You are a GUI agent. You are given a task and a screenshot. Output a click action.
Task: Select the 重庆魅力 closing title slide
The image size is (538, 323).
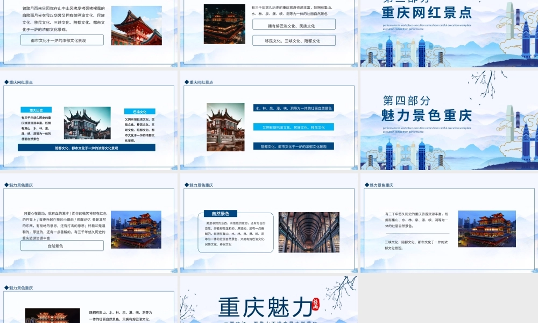(269, 299)
